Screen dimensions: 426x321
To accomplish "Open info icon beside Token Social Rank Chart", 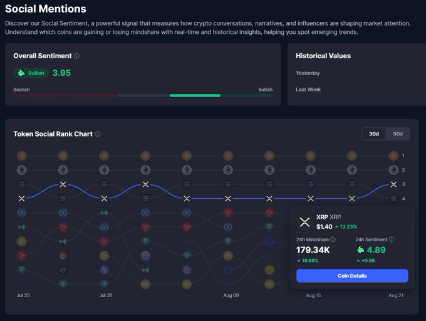I will point(98,134).
